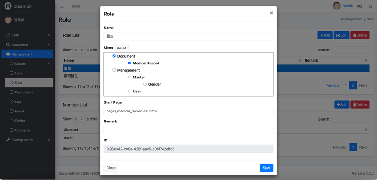This screenshot has width=377, height=180.
Task: Click the Name input field
Action: [188, 36]
